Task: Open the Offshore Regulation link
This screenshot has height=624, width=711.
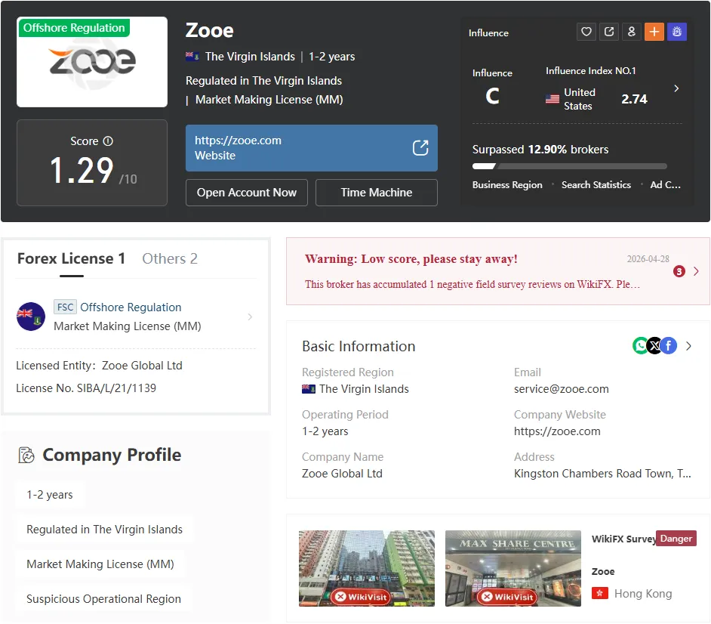Action: coord(131,307)
